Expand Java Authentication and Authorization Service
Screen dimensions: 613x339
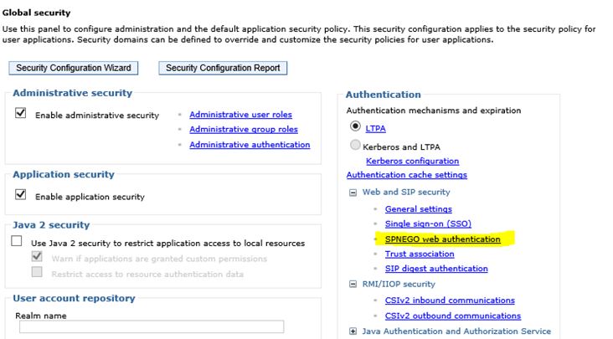coord(353,331)
